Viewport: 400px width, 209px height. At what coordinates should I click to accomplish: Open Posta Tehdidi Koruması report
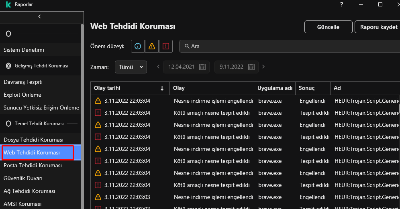point(40,165)
